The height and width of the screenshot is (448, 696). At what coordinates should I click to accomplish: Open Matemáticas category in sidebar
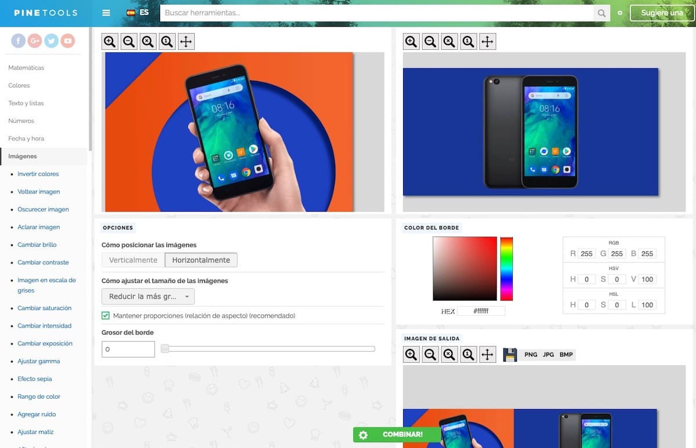coord(26,68)
